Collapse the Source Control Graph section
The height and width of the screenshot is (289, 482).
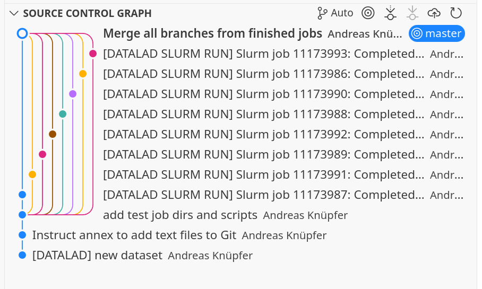point(14,13)
